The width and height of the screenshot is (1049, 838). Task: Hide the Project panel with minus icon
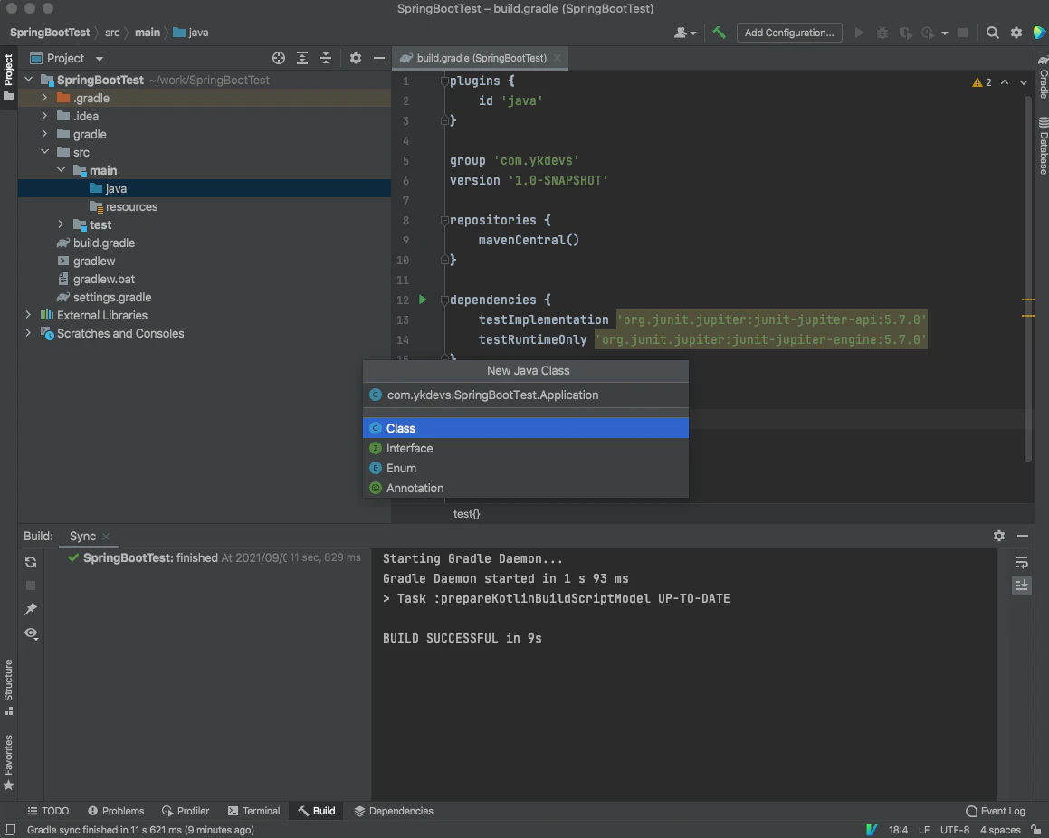(378, 58)
